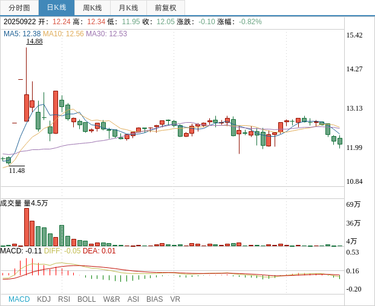Click the 14.88 high price label

coord(34,41)
